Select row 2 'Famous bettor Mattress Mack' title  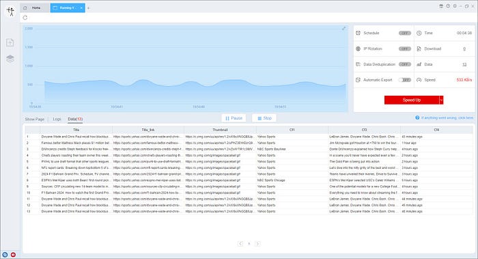coord(76,143)
